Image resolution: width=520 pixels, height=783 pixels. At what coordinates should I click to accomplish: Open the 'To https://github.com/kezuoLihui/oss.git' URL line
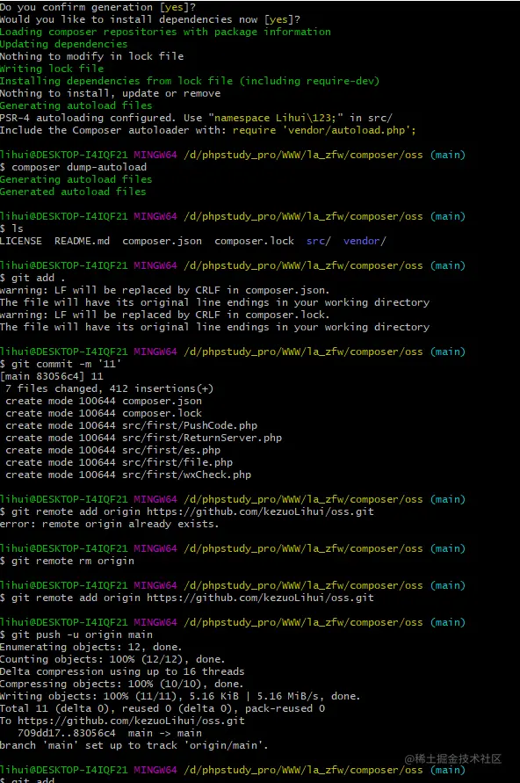[123, 721]
